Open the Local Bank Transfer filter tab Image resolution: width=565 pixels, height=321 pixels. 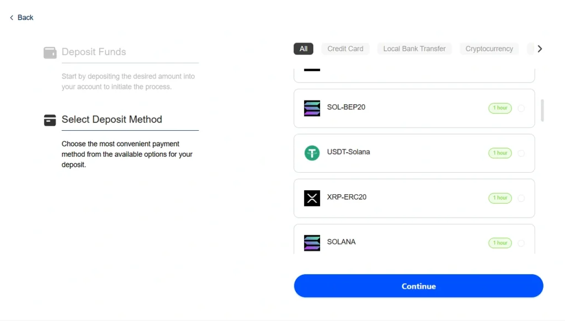click(414, 49)
